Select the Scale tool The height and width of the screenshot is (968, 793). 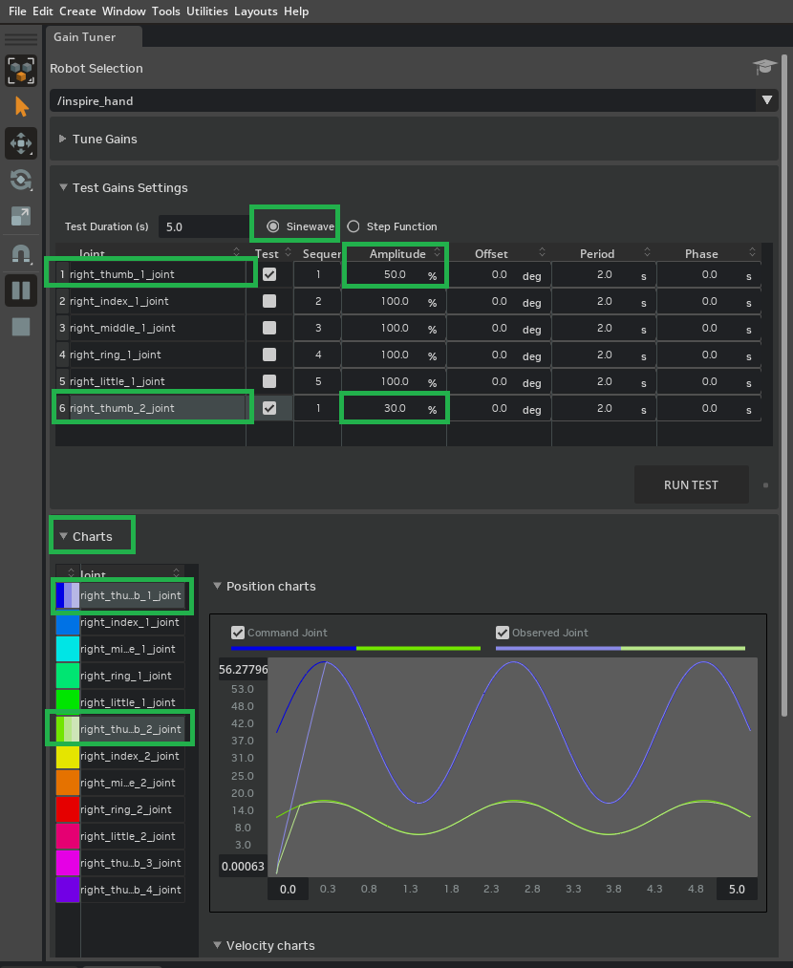pyautogui.click(x=20, y=216)
